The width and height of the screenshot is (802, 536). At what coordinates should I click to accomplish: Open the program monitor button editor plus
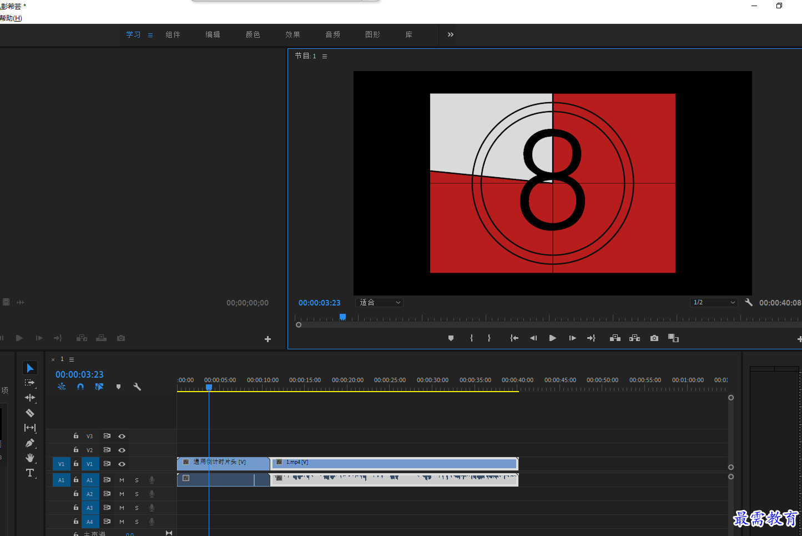[x=799, y=339]
